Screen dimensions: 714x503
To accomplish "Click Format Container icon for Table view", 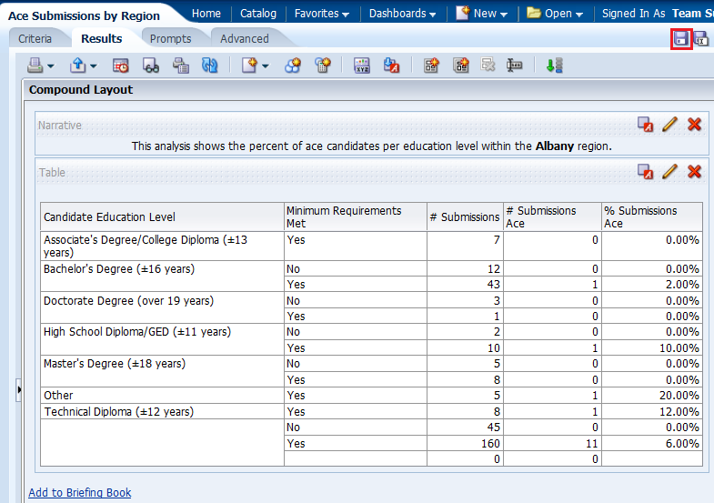I will click(645, 172).
